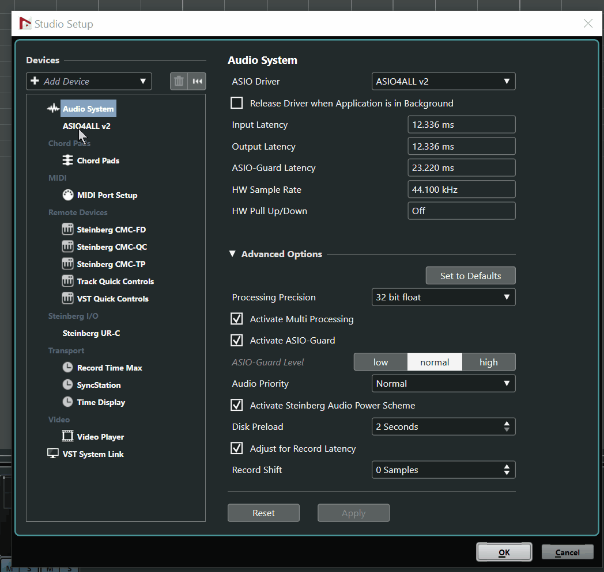
Task: Select Steinberg CMC-QC entry
Action: pyautogui.click(x=112, y=247)
